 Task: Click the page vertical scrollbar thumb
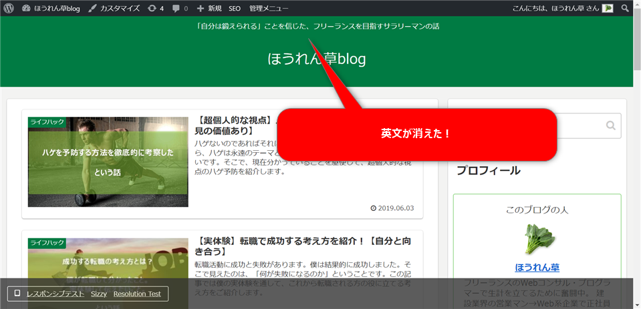tap(637, 41)
